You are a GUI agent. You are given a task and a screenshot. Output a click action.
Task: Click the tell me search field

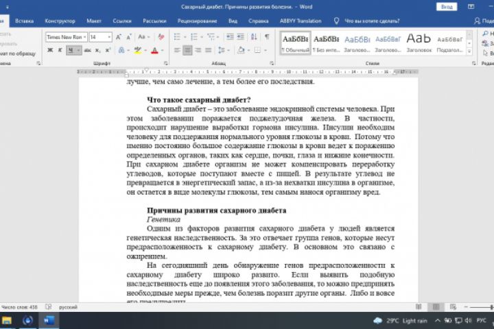(372, 21)
